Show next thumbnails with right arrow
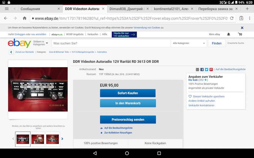Screen dimensions: 254x158 [62, 139]
